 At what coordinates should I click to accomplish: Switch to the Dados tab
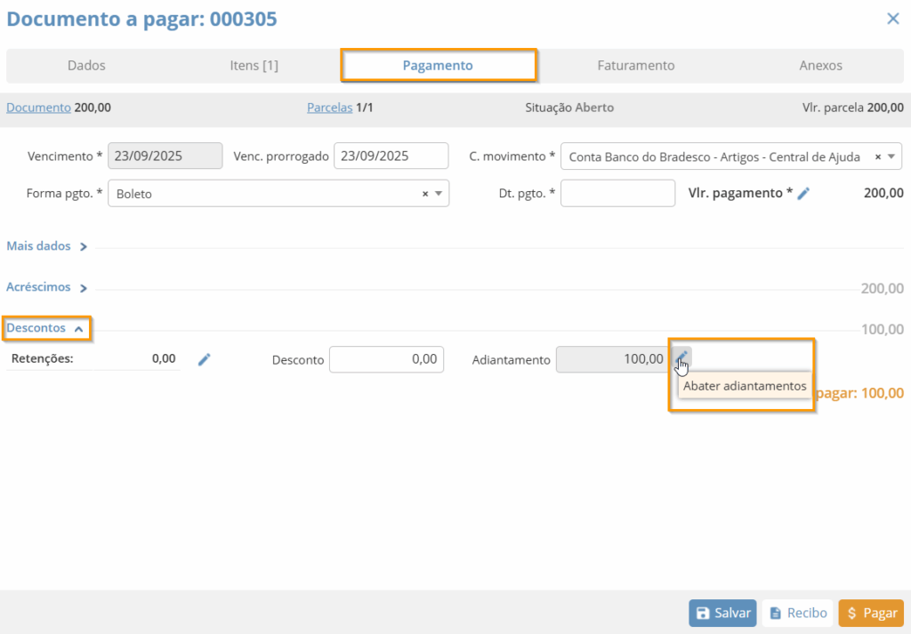[86, 66]
